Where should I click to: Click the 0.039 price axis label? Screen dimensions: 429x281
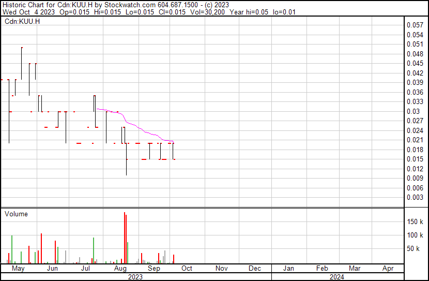pyautogui.click(x=415, y=82)
